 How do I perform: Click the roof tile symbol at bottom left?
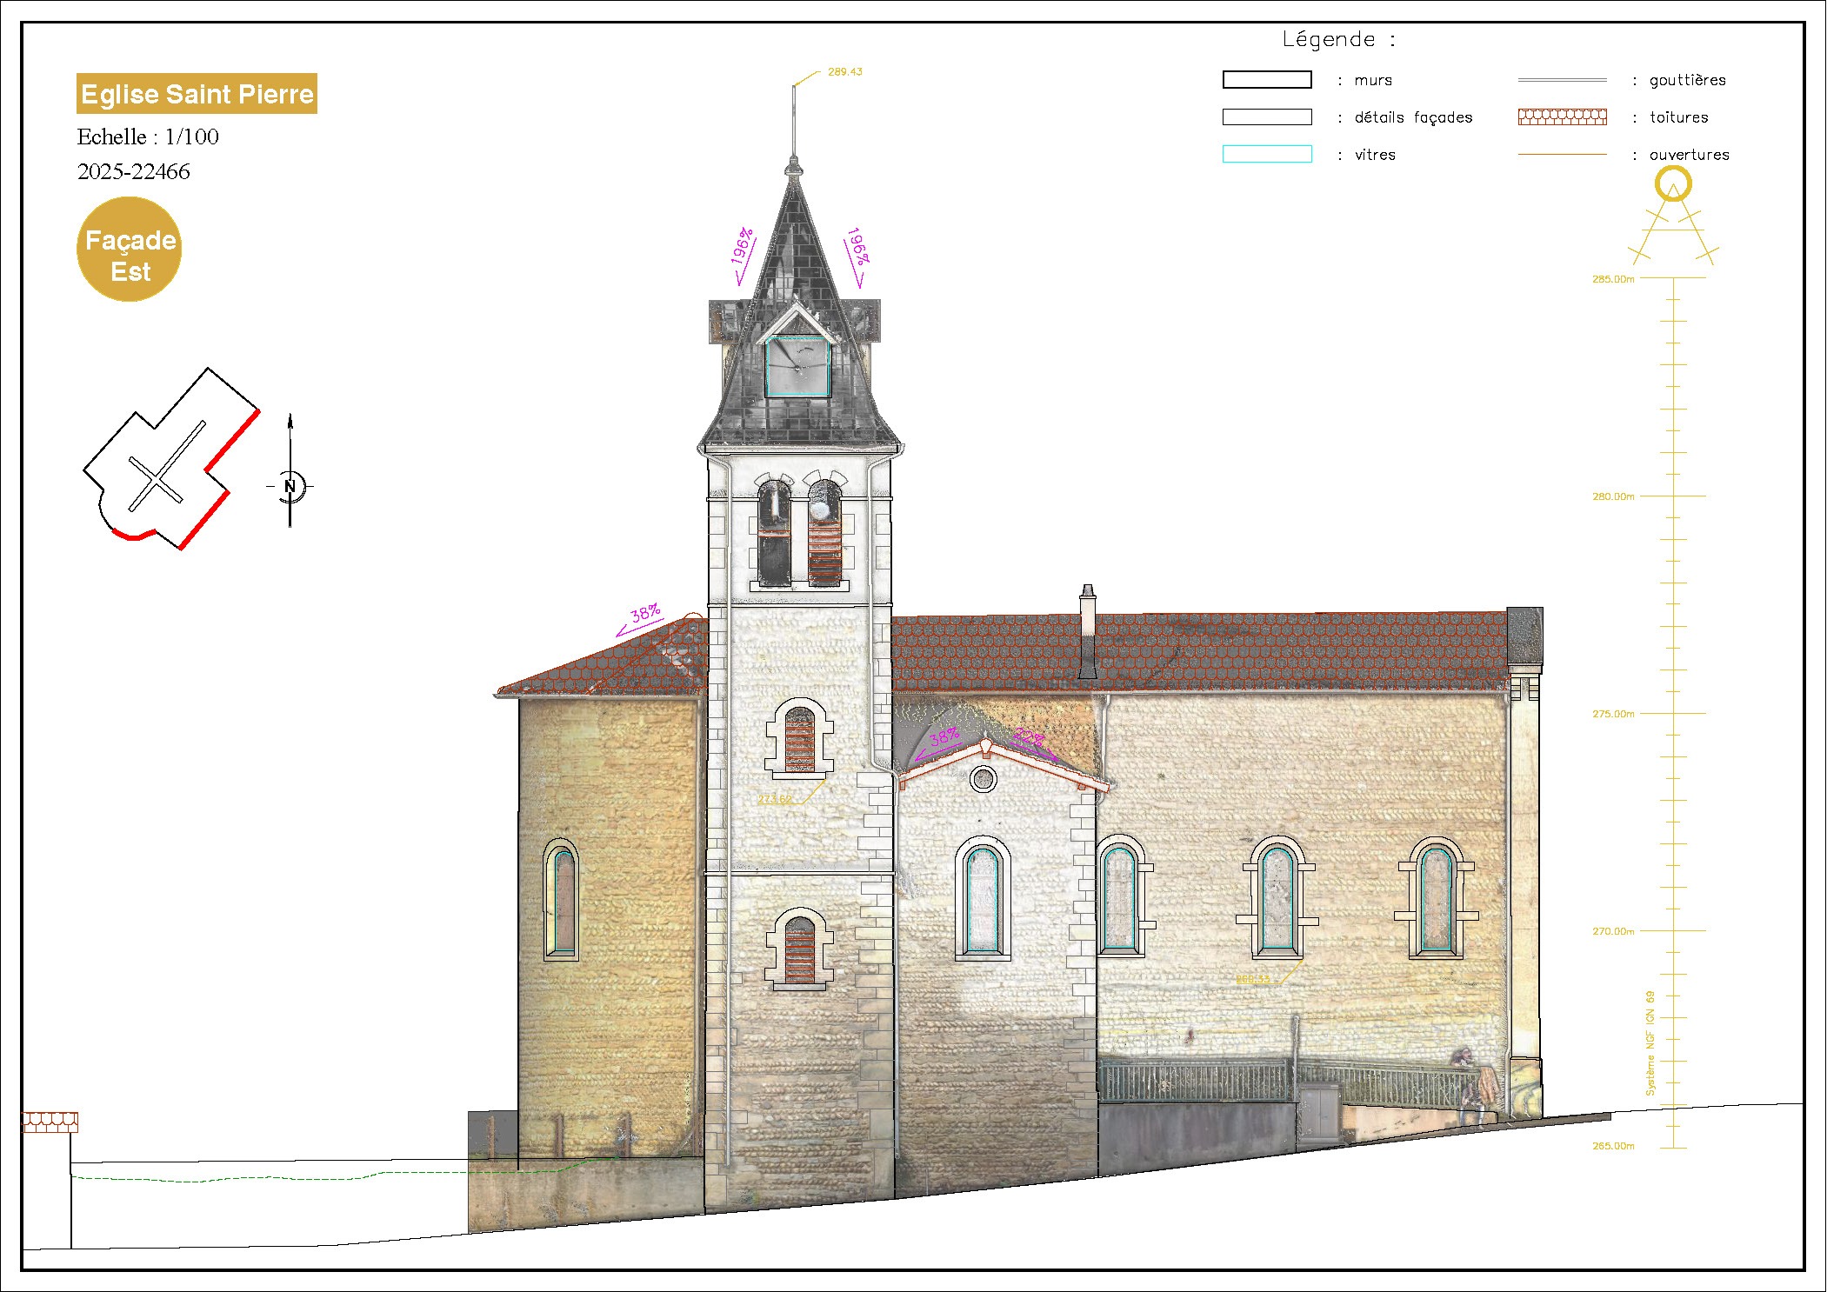click(50, 1122)
